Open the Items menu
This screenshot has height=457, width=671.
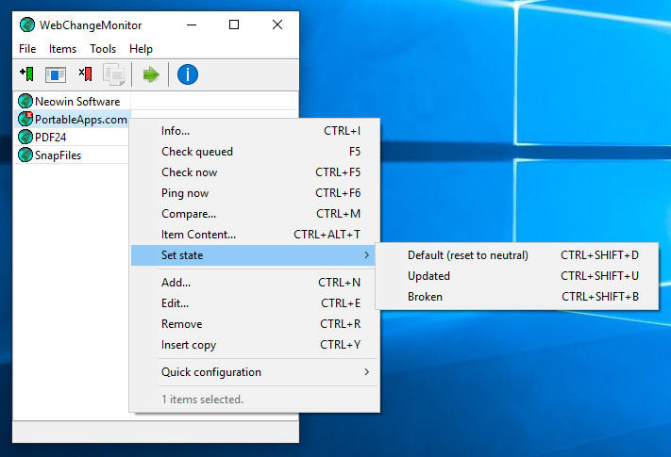[x=63, y=49]
